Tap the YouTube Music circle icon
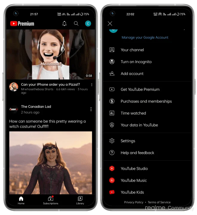 (x=112, y=180)
